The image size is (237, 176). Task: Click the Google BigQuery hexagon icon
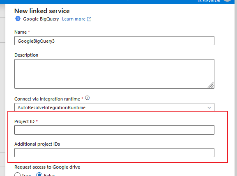pos(18,19)
